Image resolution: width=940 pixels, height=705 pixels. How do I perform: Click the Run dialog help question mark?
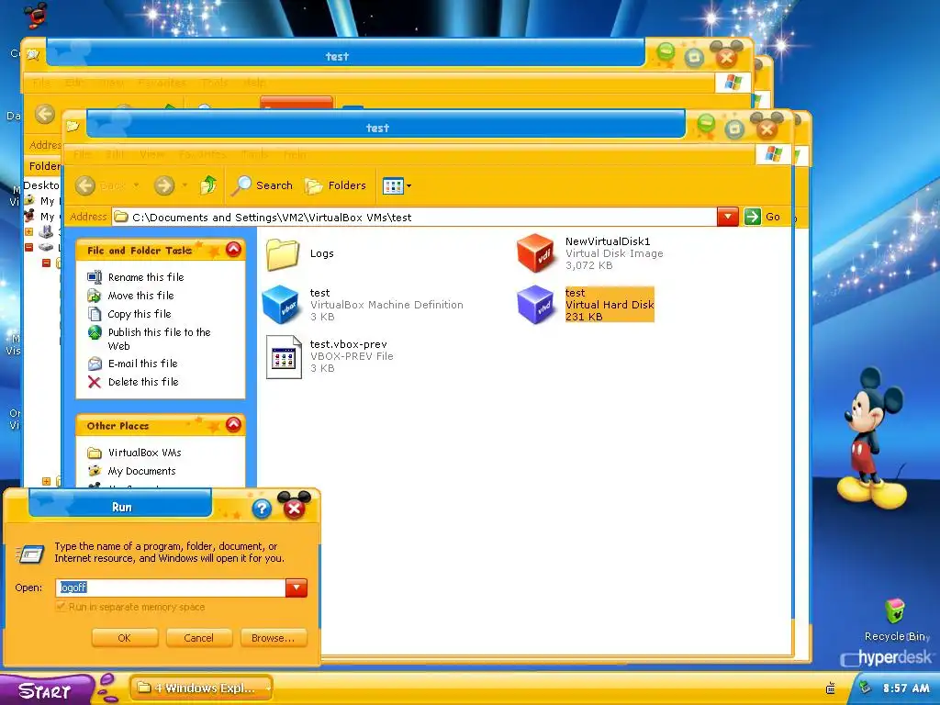point(262,509)
